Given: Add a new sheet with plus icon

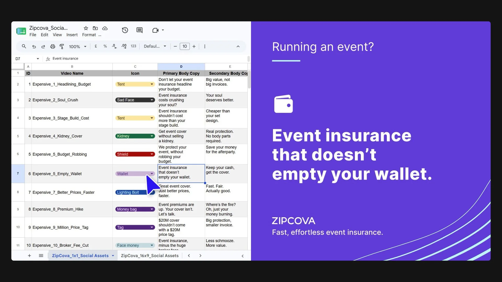Looking at the screenshot, I should point(29,256).
